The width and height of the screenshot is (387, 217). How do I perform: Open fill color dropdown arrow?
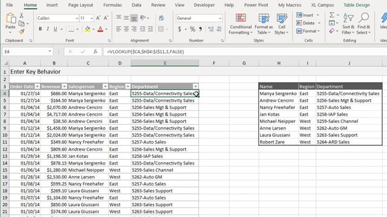pos(94,30)
